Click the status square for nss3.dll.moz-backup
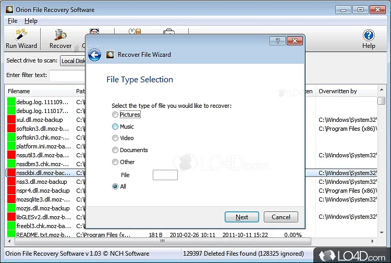Viewport: 391px width, 263px height. coord(11,182)
